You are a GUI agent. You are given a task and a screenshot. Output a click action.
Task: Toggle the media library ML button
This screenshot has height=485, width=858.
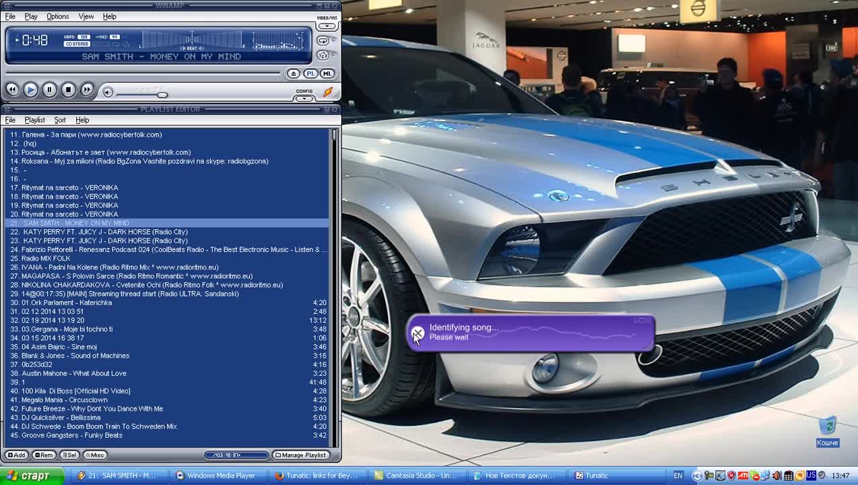coord(327,73)
